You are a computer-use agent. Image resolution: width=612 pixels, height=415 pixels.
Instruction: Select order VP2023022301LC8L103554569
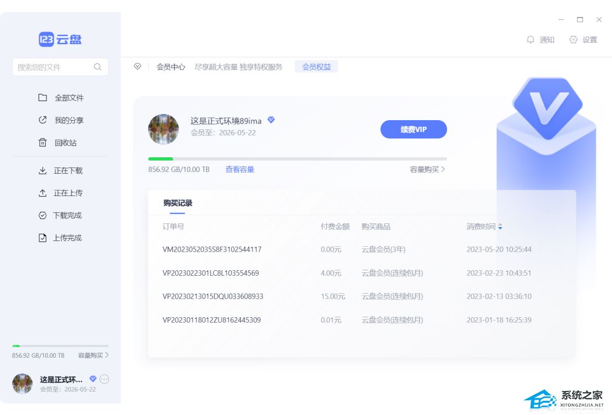211,273
